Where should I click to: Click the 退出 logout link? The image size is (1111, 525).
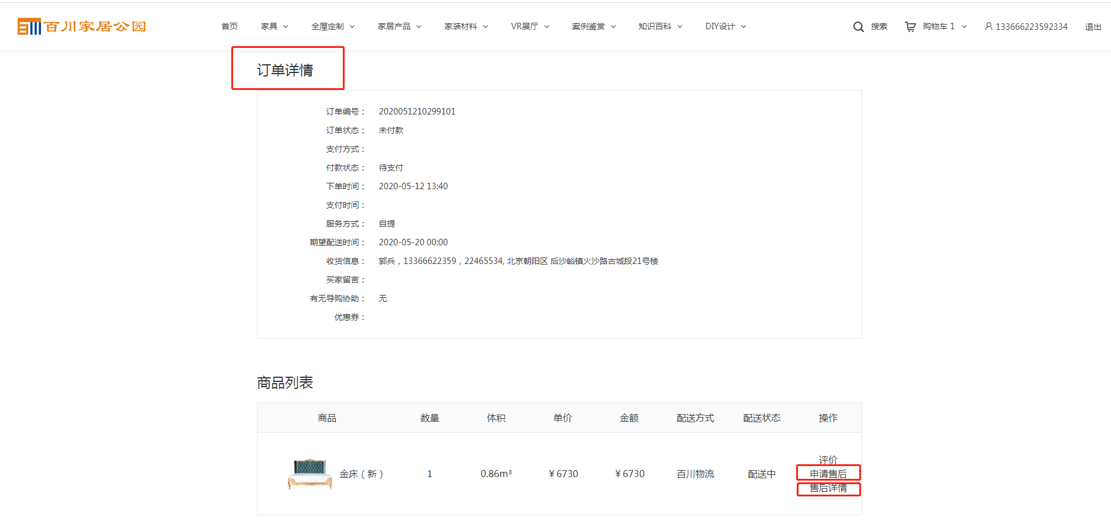point(1093,27)
